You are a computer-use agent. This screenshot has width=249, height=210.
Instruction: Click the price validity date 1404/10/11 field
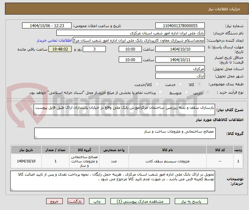pos(180,60)
